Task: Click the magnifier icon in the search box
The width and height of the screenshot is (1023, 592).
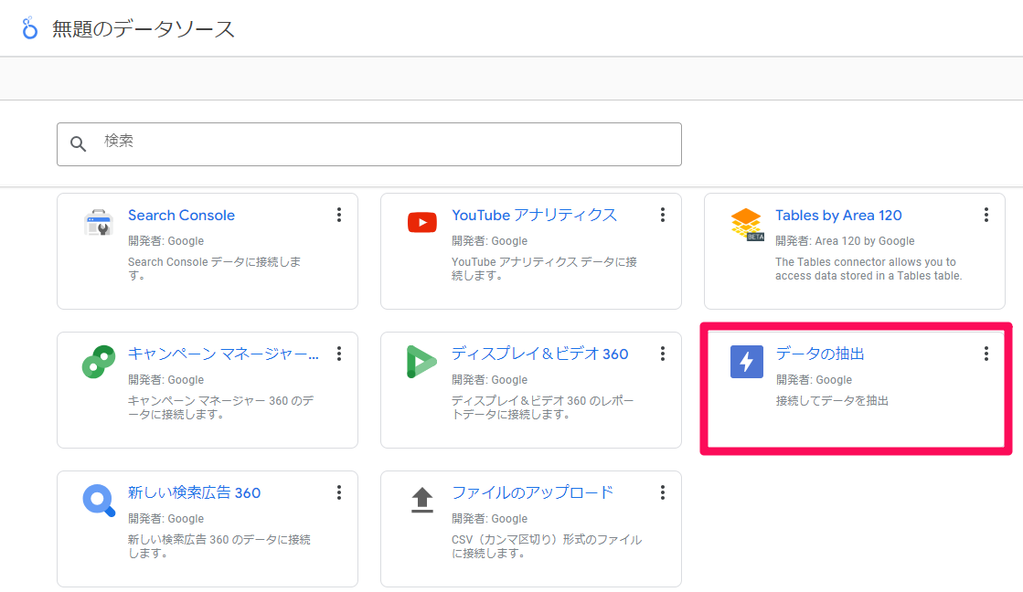Action: point(79,144)
